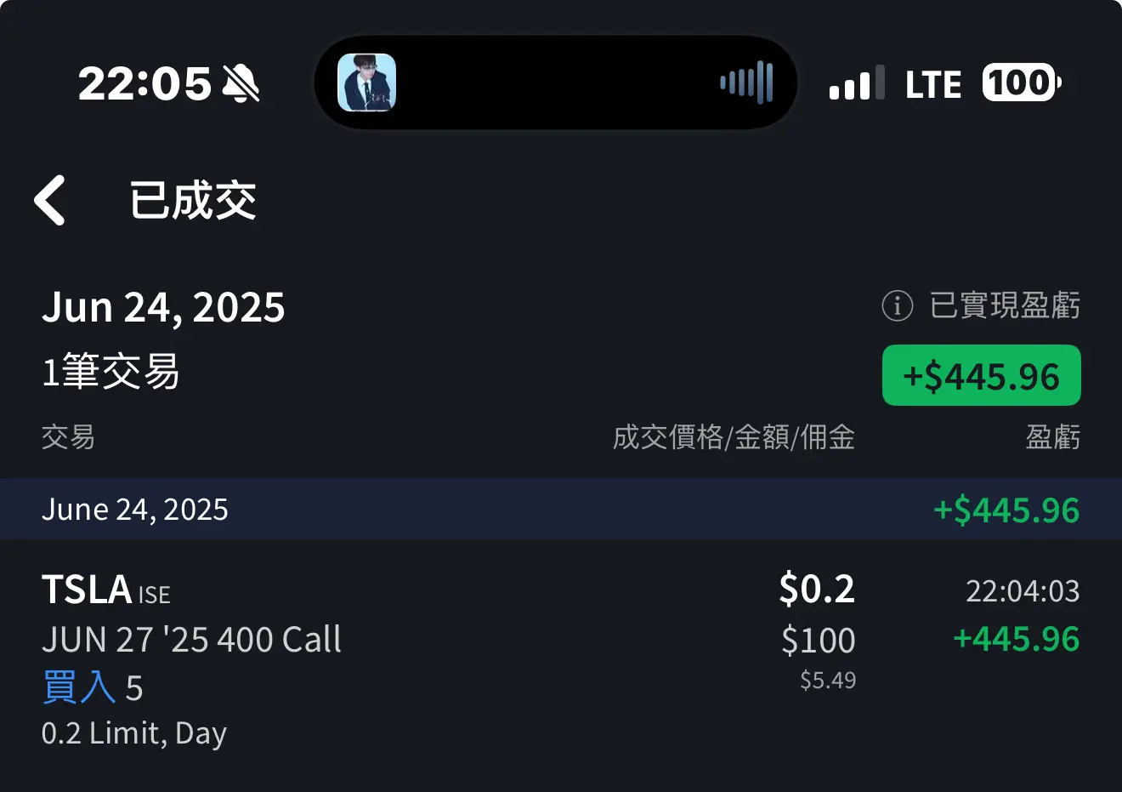This screenshot has width=1122, height=792.
Task: Tap the June 24, 2025 date row
Action: pyautogui.click(x=561, y=509)
